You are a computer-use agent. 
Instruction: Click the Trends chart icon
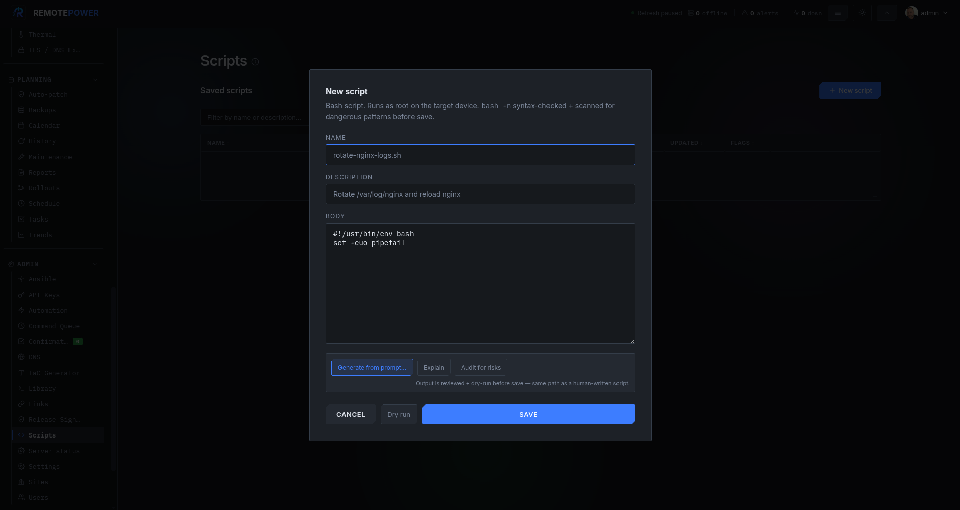coord(21,235)
